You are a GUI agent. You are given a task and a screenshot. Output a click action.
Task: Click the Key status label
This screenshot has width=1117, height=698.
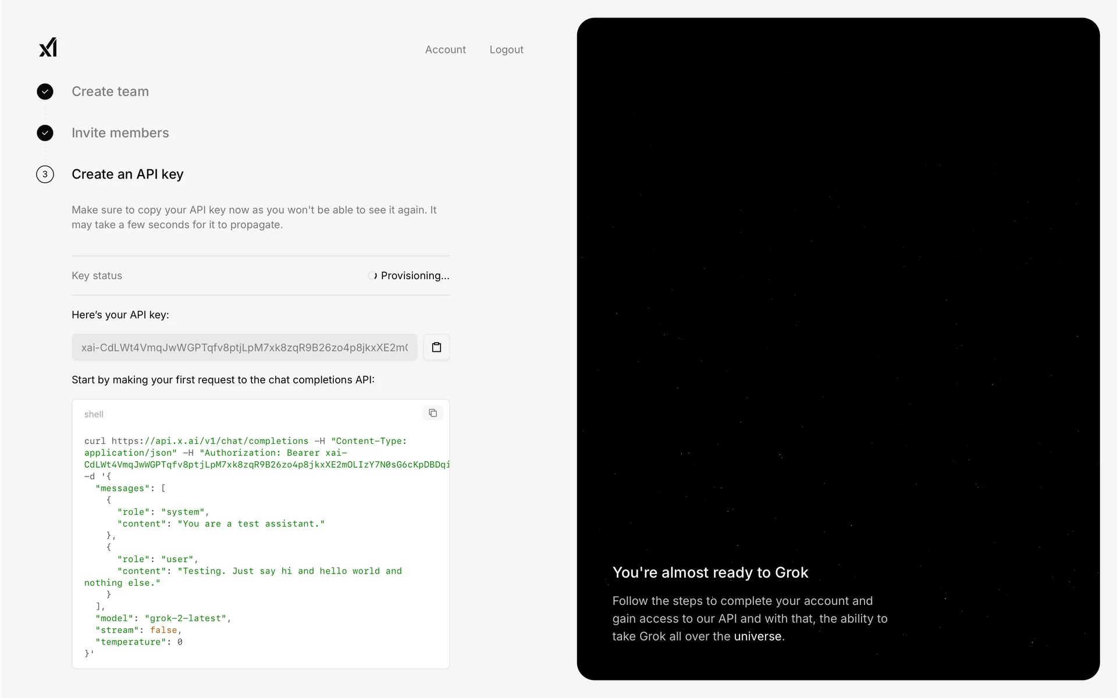point(97,276)
